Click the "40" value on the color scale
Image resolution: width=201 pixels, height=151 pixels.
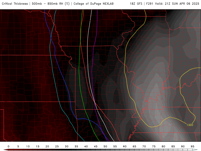click(x=86, y=146)
